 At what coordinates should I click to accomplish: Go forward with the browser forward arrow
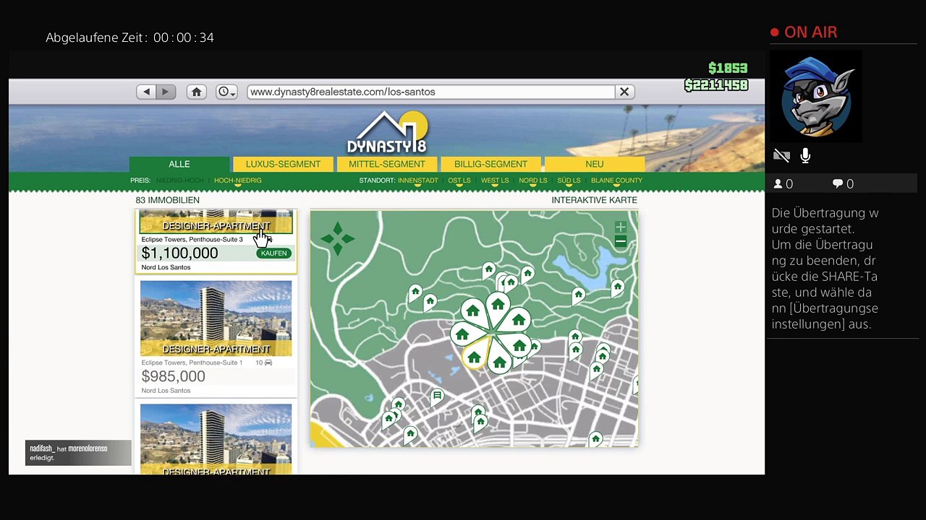pos(166,92)
